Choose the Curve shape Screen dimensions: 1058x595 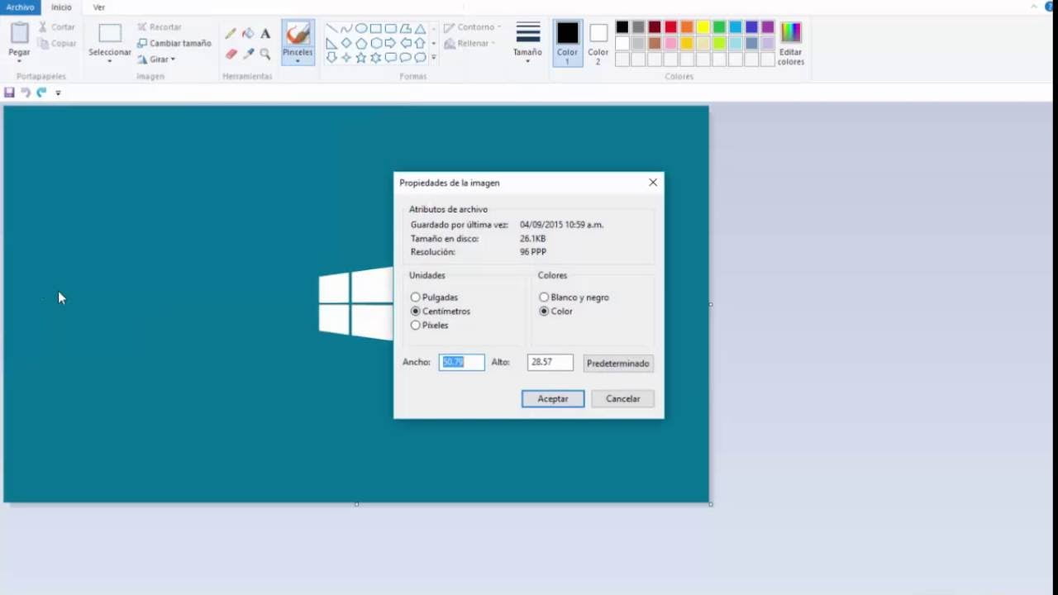point(346,28)
